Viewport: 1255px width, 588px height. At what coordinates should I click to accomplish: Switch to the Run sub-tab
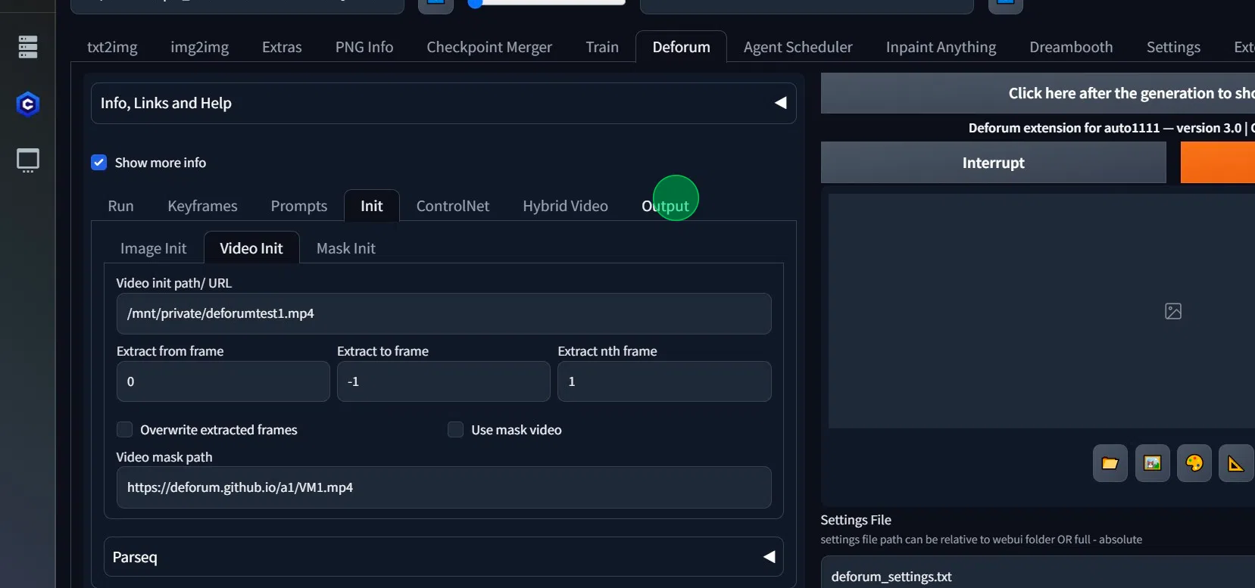click(x=121, y=206)
